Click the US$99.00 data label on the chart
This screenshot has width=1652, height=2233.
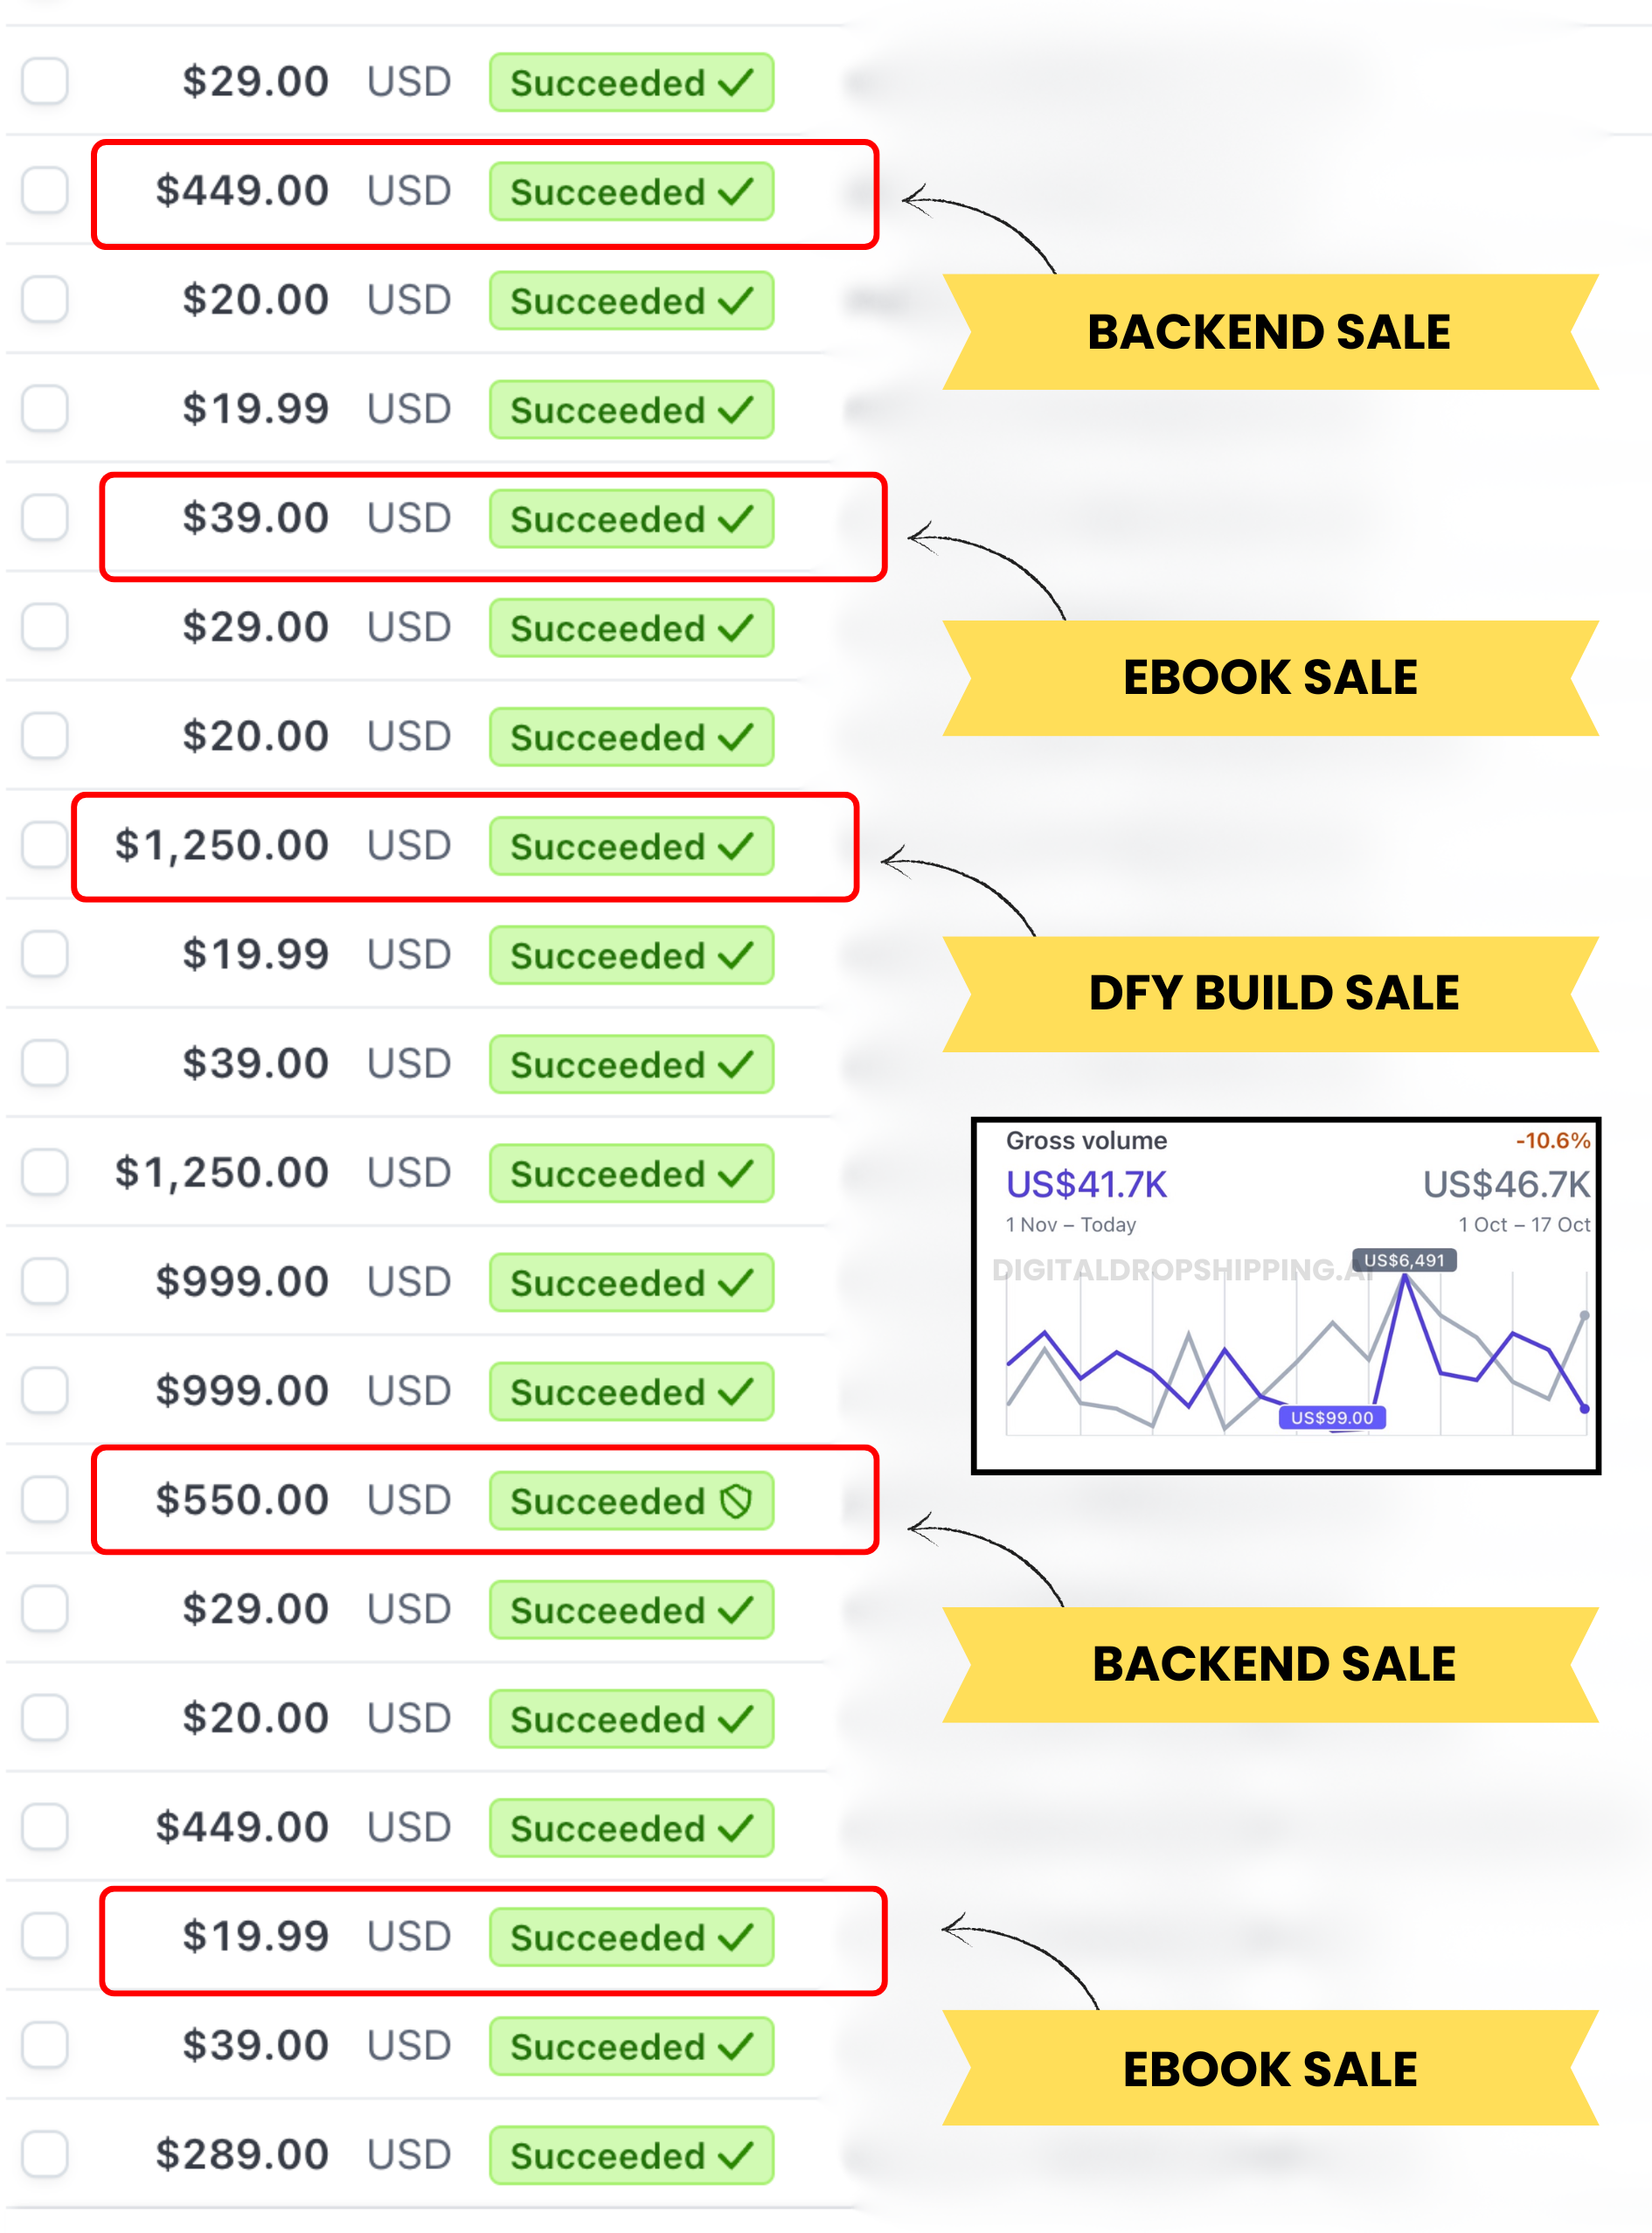click(x=1331, y=1417)
